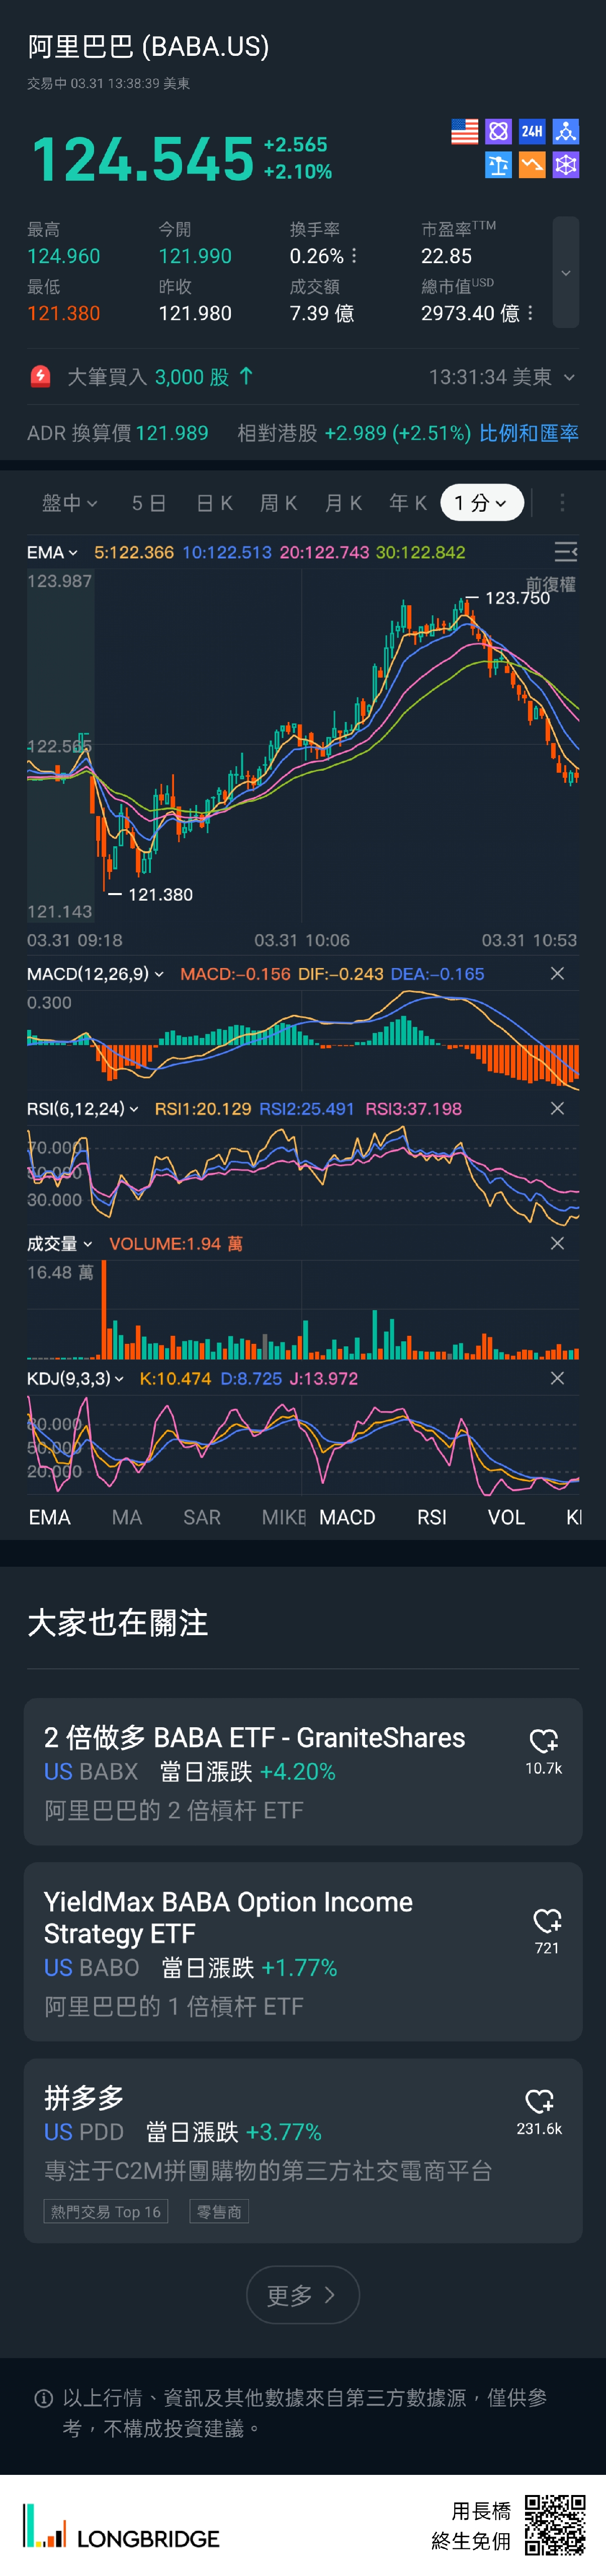Open the 24H trading icon
This screenshot has height=2576, width=606.
coord(532,131)
